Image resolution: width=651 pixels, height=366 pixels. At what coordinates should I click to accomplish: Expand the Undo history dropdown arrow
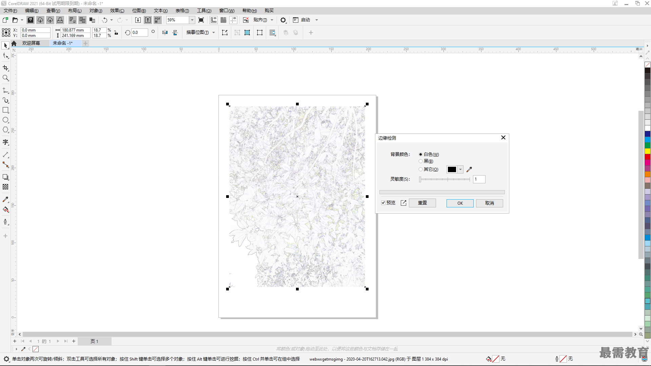coord(112,20)
